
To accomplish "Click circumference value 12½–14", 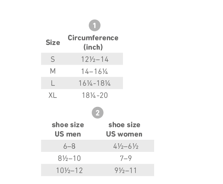I will point(95,59).
